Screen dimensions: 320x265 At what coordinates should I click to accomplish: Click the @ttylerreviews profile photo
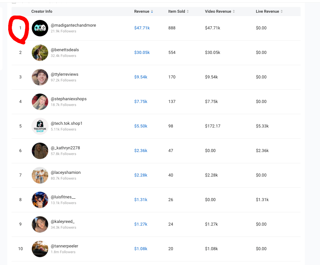40,77
